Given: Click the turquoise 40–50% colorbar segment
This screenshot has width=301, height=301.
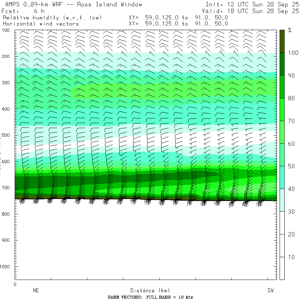Looking at the screenshot, I should tap(282, 177).
